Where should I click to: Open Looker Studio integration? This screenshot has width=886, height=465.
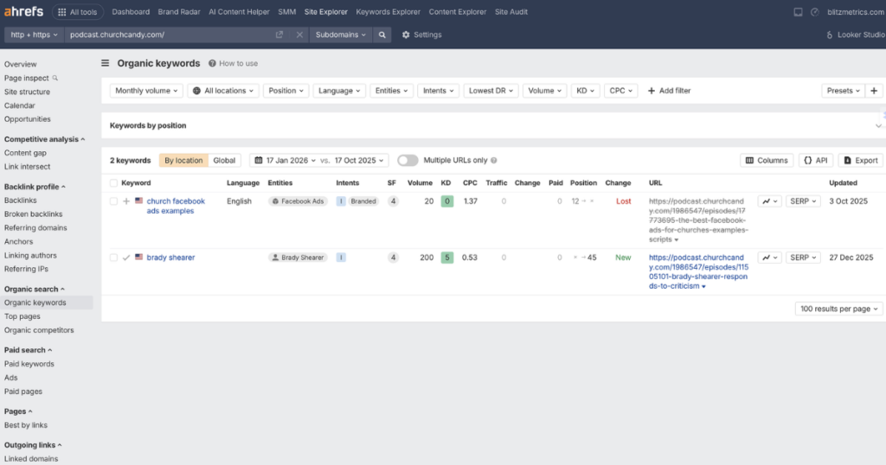coord(856,35)
